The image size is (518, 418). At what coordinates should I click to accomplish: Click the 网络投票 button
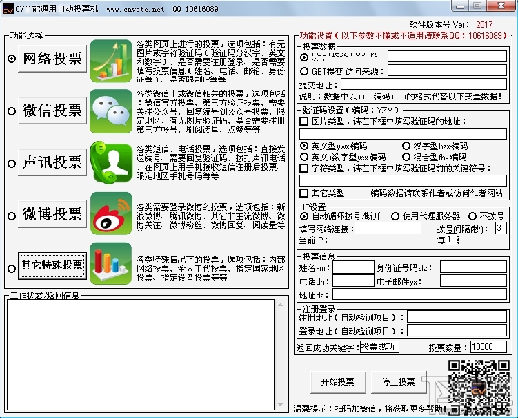coord(52,59)
